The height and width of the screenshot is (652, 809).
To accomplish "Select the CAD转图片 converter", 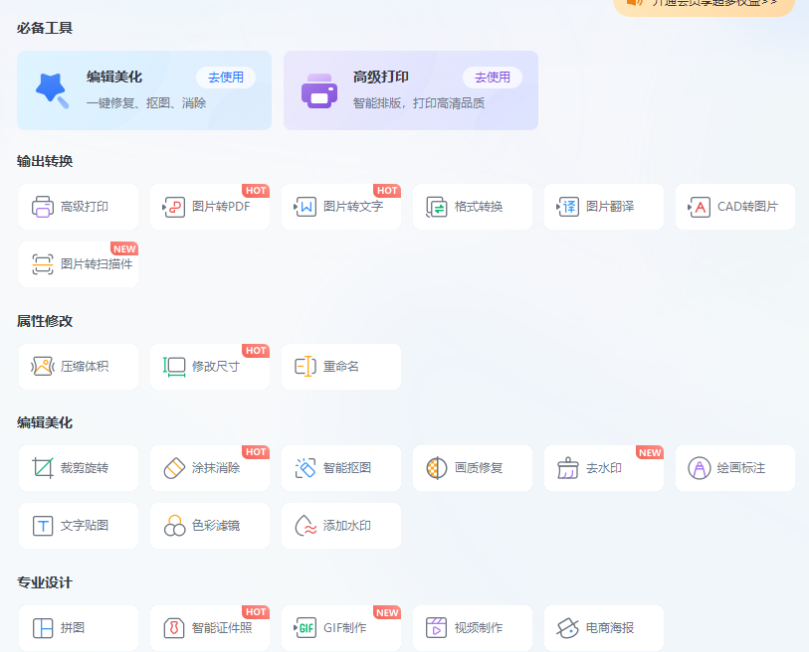I will [x=734, y=207].
